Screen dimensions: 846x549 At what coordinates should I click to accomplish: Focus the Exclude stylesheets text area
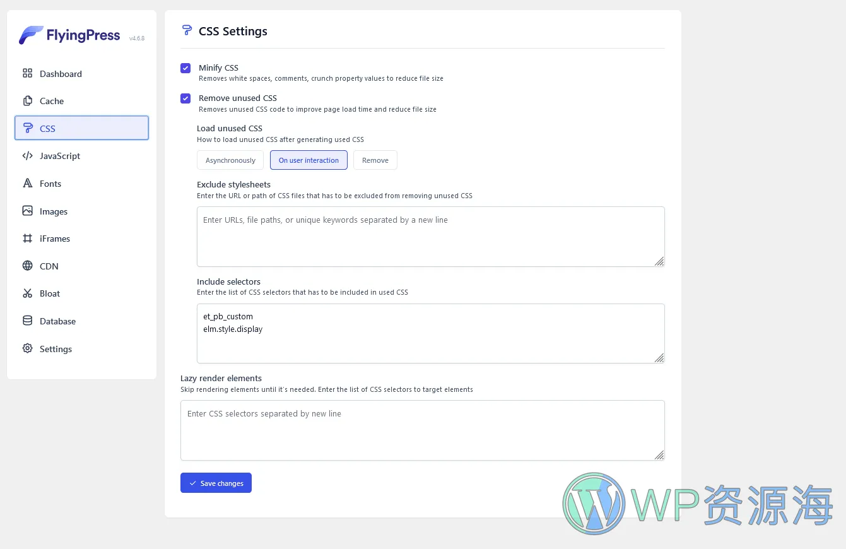point(431,237)
